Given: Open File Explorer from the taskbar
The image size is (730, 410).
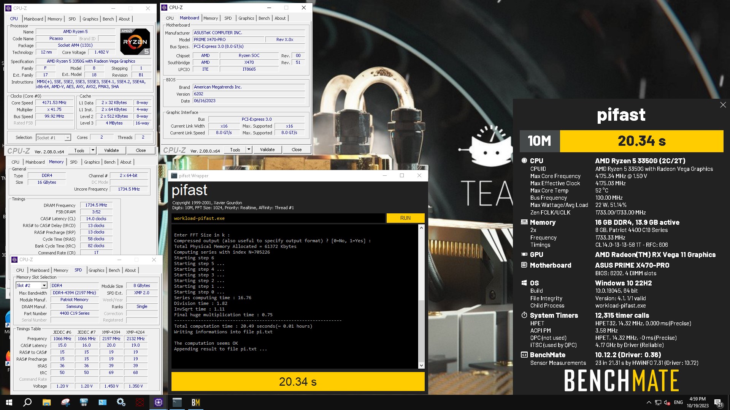Looking at the screenshot, I should [46, 402].
